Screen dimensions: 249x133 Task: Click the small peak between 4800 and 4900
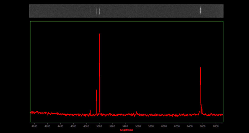pyautogui.click(x=90, y=111)
